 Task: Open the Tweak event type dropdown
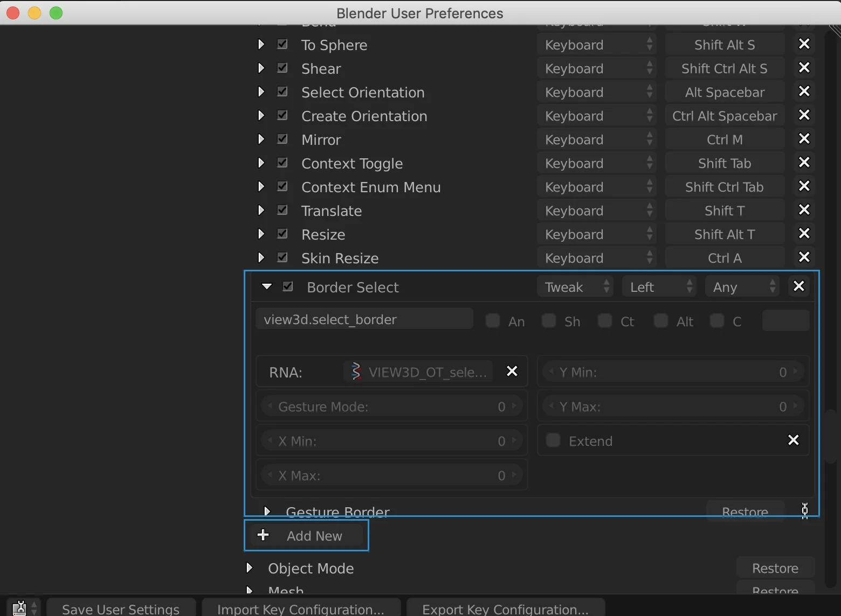(574, 286)
